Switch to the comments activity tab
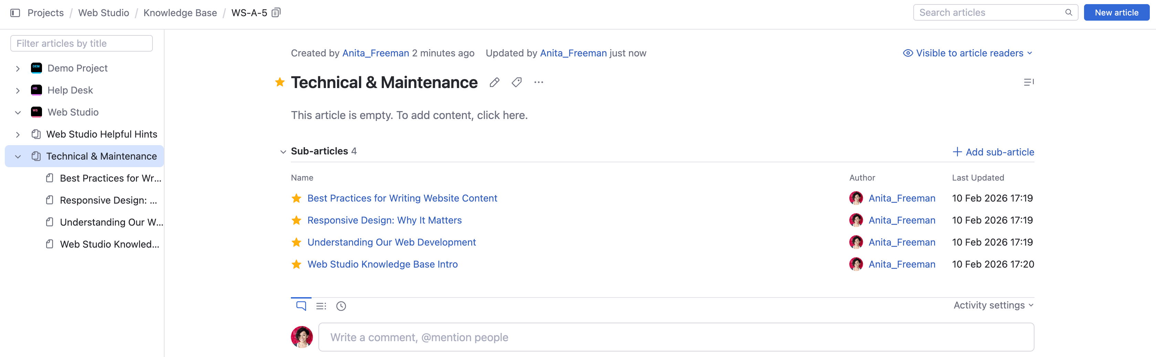The image size is (1156, 357). point(301,306)
